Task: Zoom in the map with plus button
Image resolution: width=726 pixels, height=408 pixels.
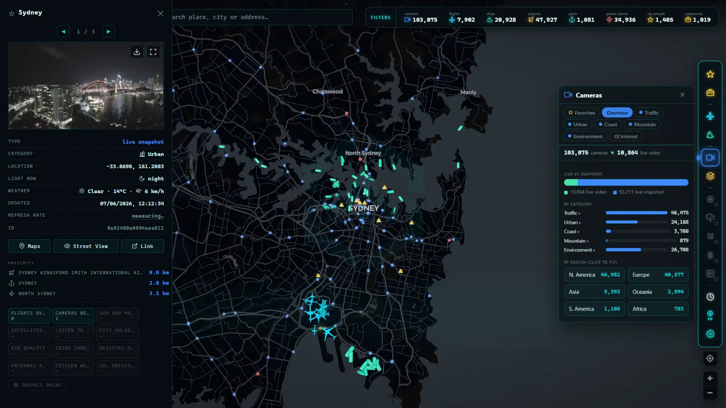Action: click(710, 378)
